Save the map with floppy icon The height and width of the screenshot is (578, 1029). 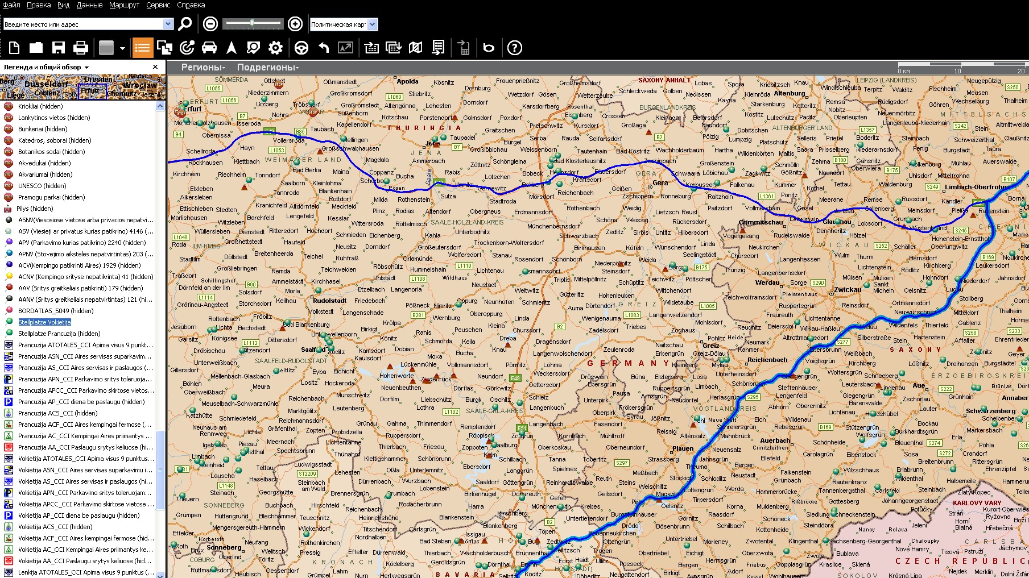[x=58, y=48]
